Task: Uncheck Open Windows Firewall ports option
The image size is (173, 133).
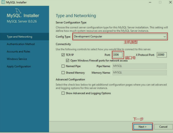Action: click(67, 60)
